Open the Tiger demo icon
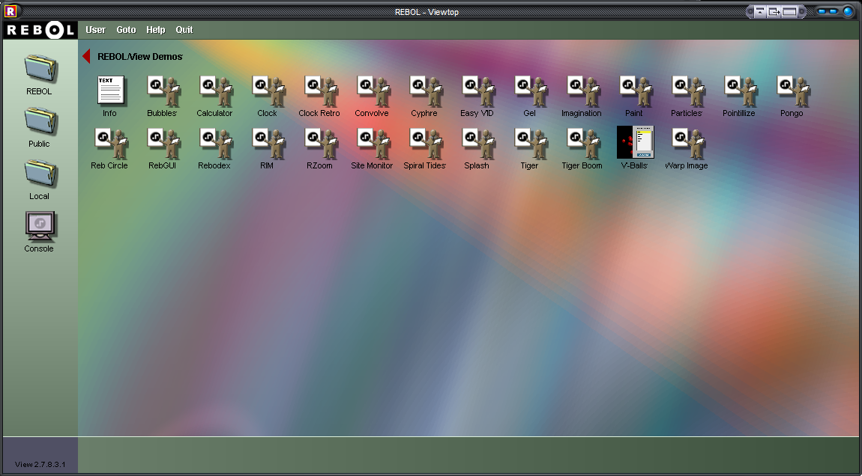This screenshot has width=862, height=476. [531, 143]
